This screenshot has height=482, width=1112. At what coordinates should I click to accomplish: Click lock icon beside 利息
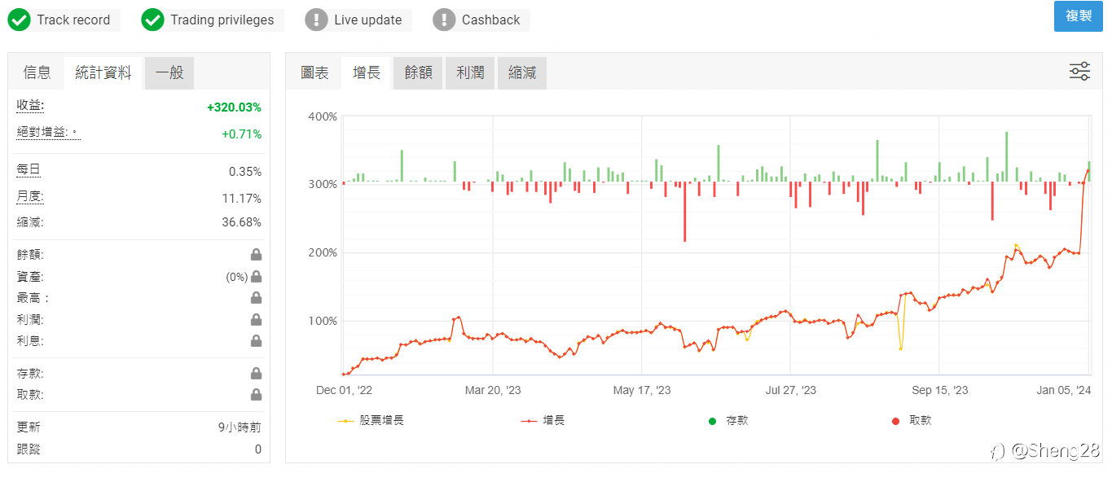[256, 341]
